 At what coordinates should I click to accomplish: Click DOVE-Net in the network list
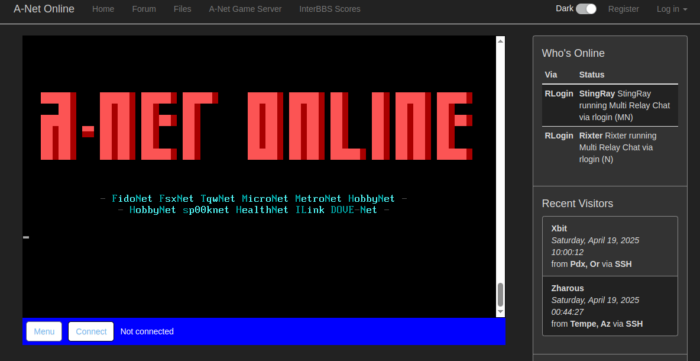[354, 210]
